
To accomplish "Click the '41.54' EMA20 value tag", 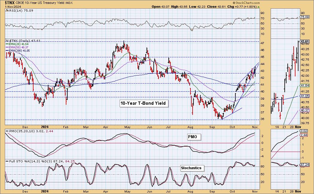I will click(305, 86).
